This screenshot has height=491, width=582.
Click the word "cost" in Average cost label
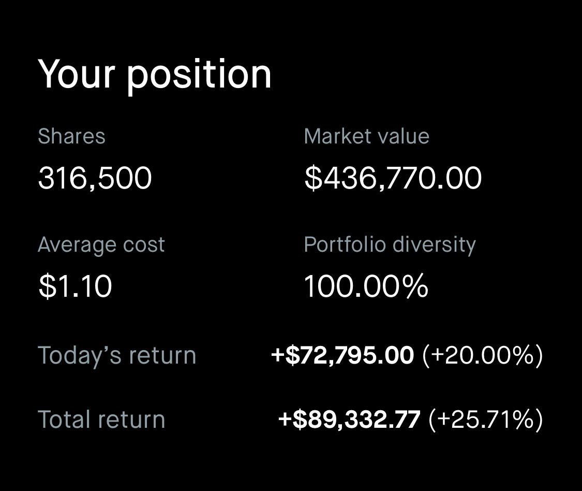[143, 244]
